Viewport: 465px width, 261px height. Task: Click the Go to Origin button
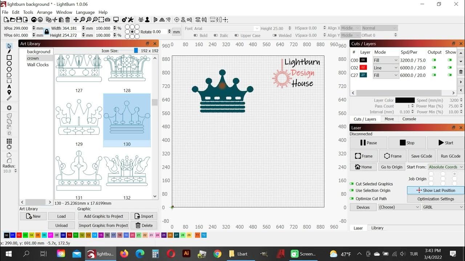[392, 167]
